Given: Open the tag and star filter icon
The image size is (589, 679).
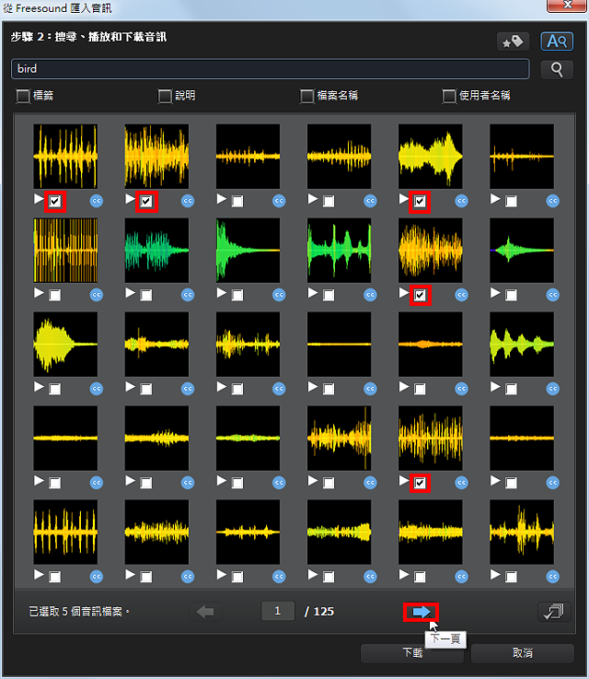Looking at the screenshot, I should [x=513, y=41].
